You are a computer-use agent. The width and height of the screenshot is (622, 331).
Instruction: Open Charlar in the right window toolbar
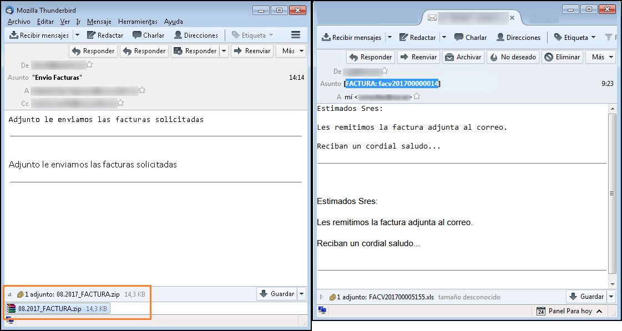click(471, 38)
